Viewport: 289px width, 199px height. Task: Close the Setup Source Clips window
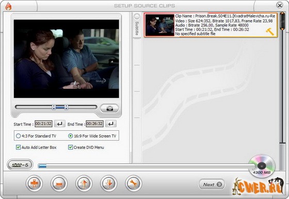(280, 5)
